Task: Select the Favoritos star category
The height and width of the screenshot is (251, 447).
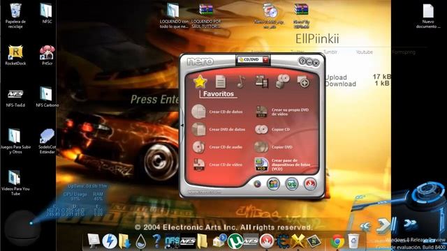Action: pos(200,82)
